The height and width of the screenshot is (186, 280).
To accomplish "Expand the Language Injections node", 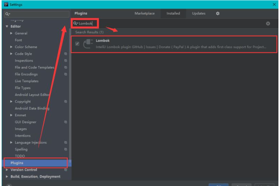I will [11, 142].
